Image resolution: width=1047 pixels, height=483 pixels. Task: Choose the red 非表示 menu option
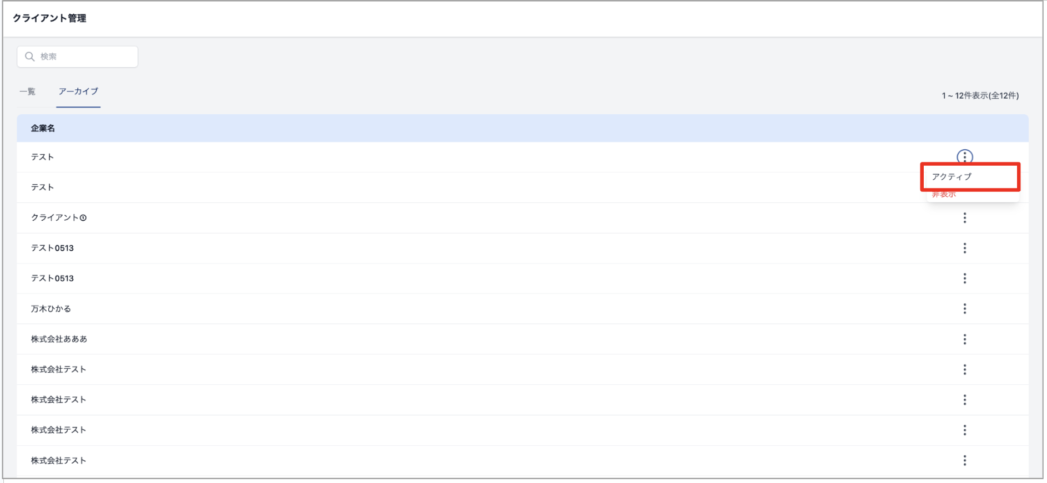944,194
